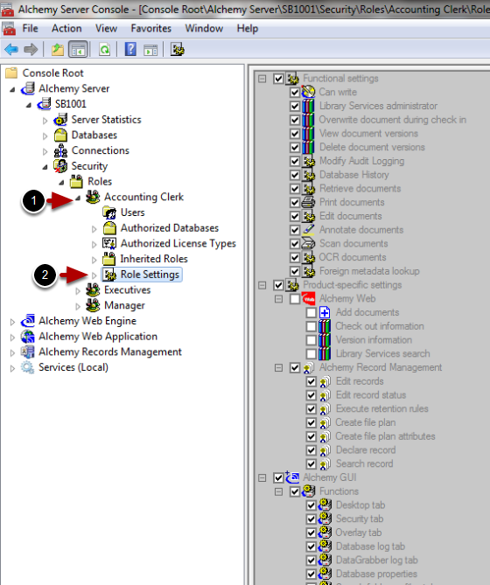
Task: Click the gear role settings toolbar icon
Action: [x=178, y=49]
